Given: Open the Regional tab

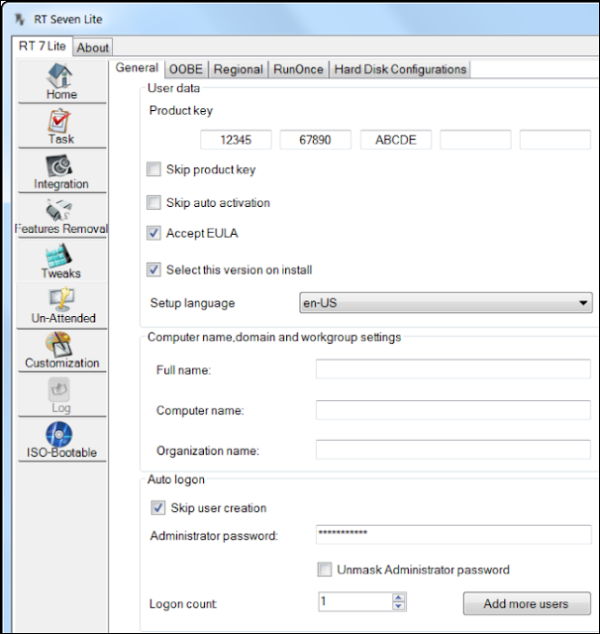Looking at the screenshot, I should pos(238,69).
